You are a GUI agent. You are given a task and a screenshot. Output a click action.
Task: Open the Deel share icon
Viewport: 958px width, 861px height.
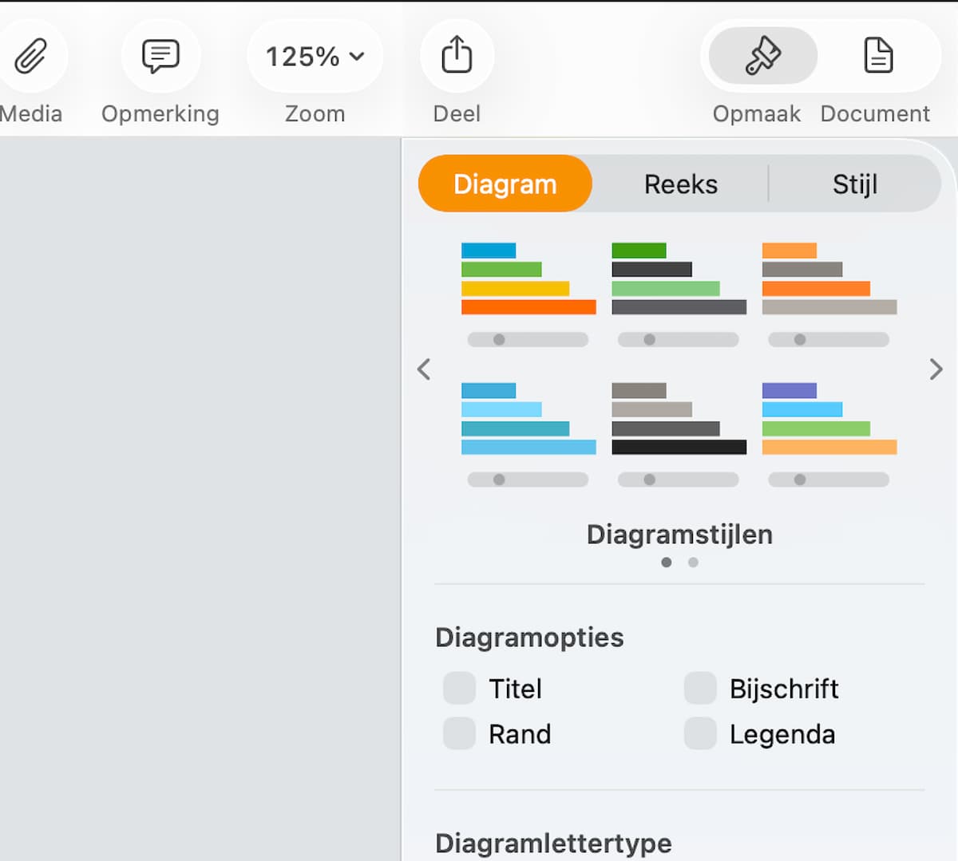point(457,56)
